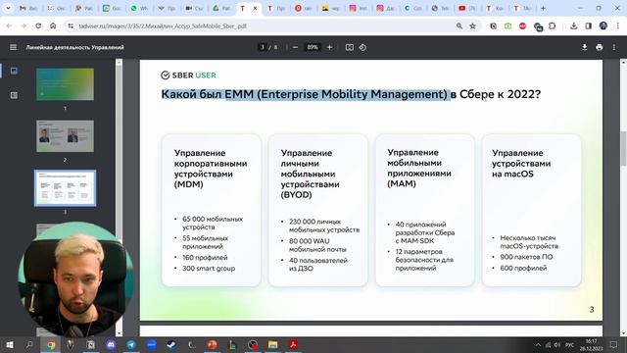Open Steam from the taskbar
This screenshot has height=353, width=627.
coord(171,344)
